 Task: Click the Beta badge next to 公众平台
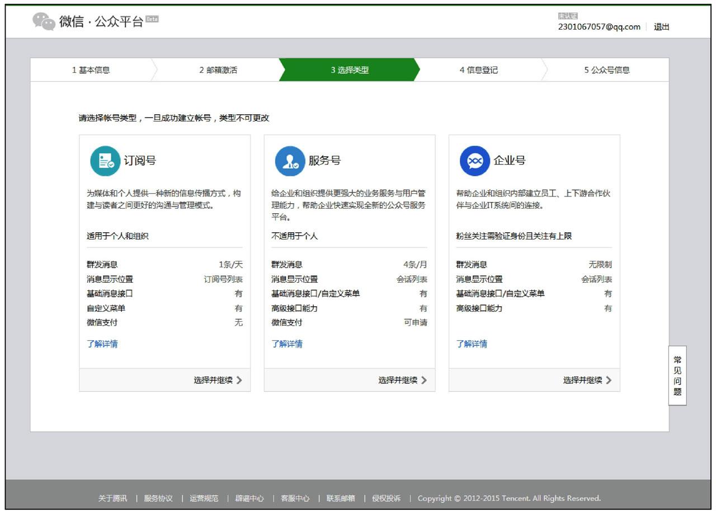pyautogui.click(x=152, y=19)
